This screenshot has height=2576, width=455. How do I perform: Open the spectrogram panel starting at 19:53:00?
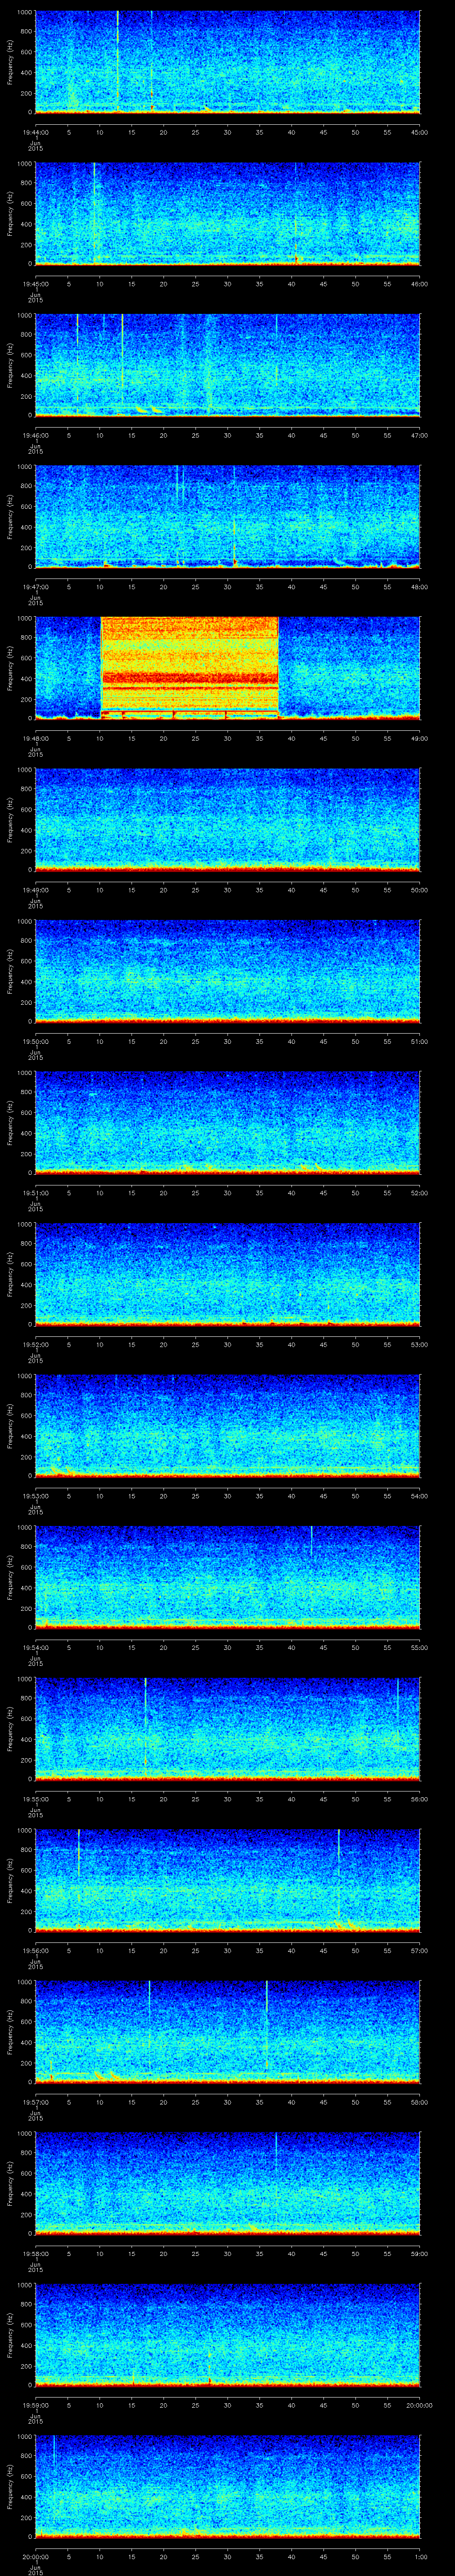pyautogui.click(x=227, y=1426)
